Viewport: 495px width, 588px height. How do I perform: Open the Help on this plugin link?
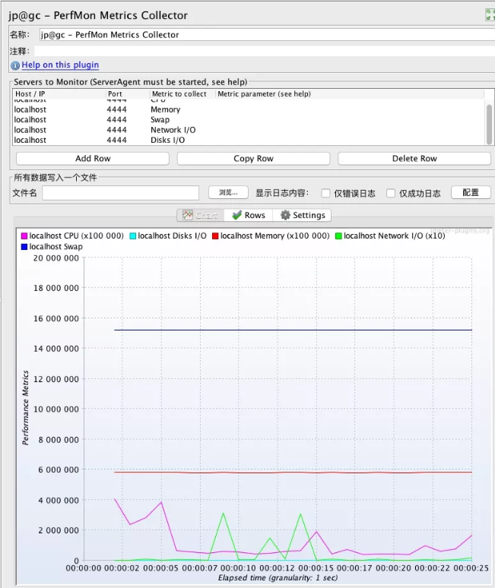tap(60, 65)
